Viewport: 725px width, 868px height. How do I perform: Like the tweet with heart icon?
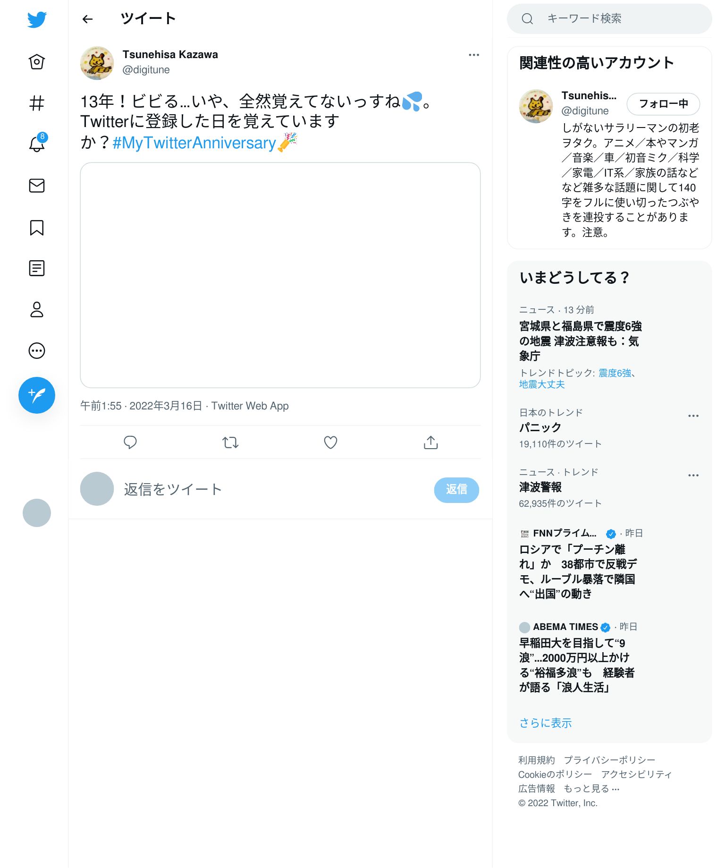click(x=330, y=443)
